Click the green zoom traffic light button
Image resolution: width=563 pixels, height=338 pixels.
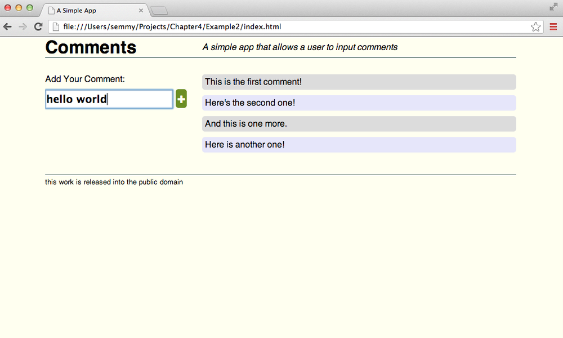[29, 8]
